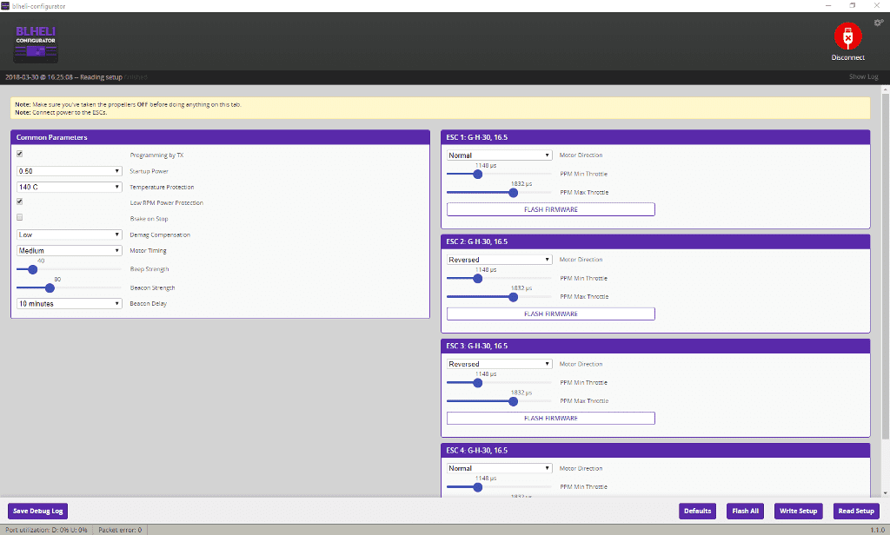Open the Demag Compensation dropdown

70,234
